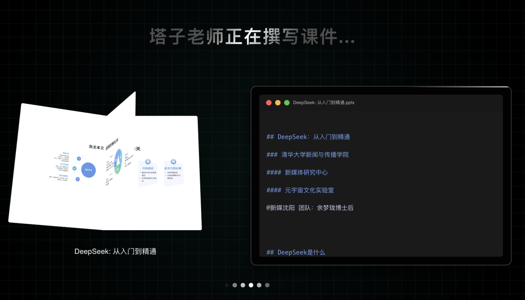Image resolution: width=525 pixels, height=300 pixels.
Task: Click the line "#### 元宇宙文化实验室"
Action: coord(300,190)
